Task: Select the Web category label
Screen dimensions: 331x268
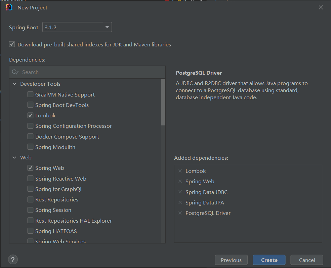Action: pyautogui.click(x=26, y=158)
